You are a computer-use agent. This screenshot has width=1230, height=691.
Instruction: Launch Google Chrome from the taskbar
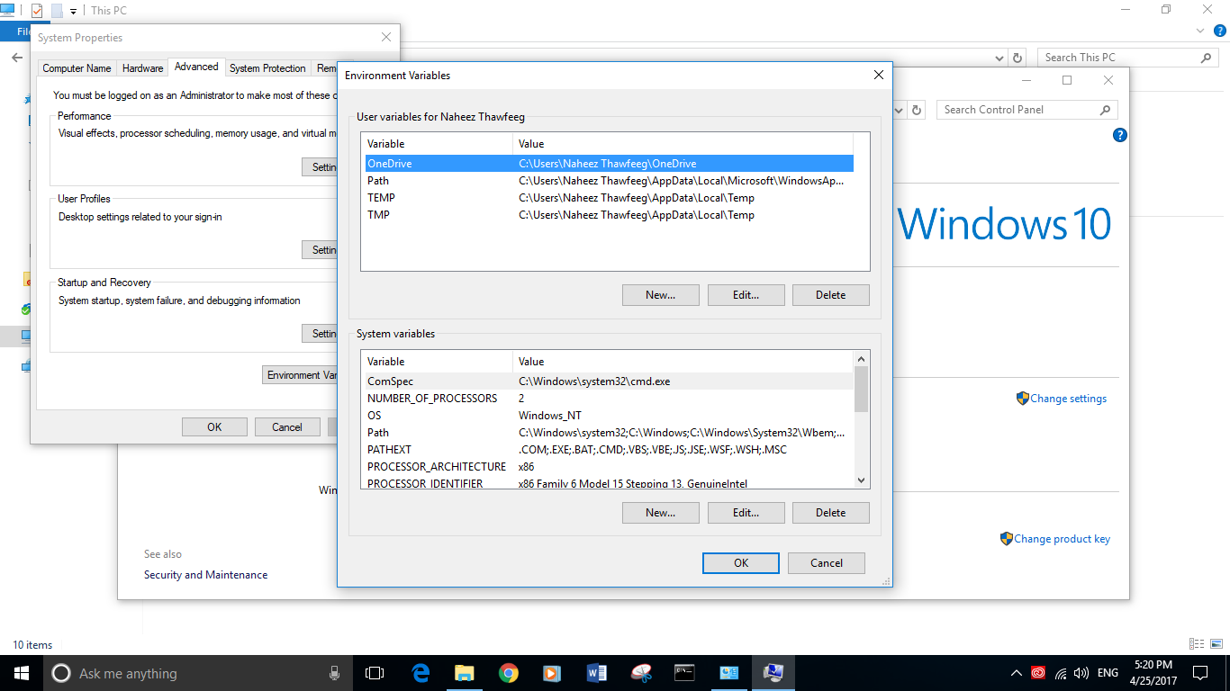point(509,672)
